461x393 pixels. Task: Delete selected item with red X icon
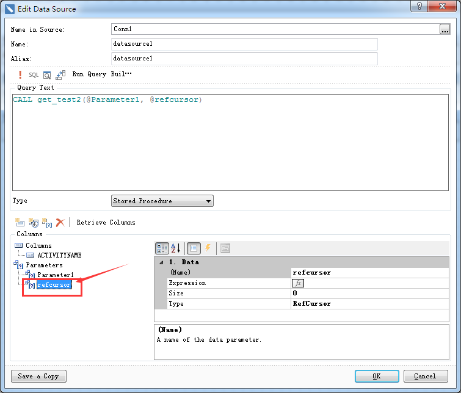click(60, 223)
